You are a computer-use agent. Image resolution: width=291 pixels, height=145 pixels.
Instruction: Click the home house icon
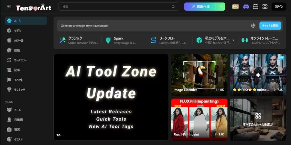[9, 21]
